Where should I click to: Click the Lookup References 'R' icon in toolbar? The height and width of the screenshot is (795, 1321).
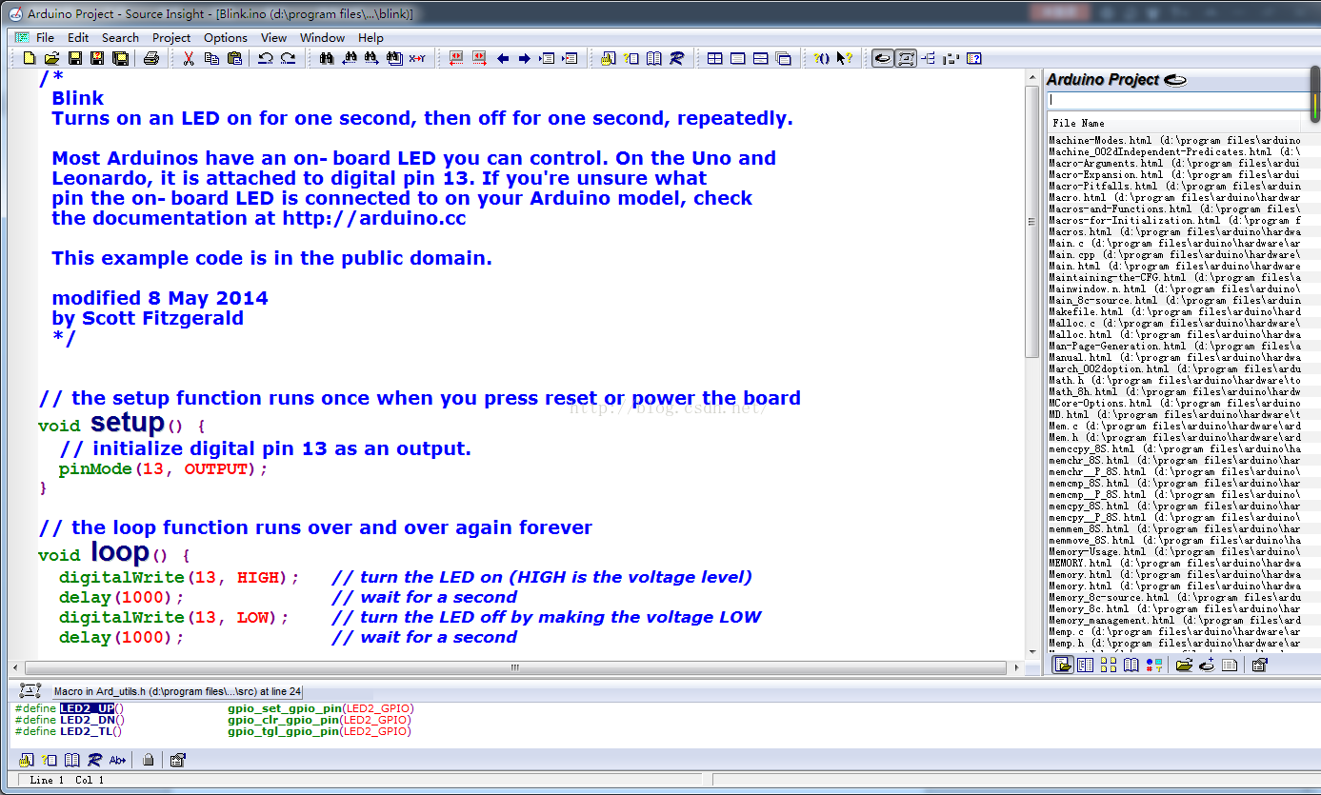tap(676, 58)
